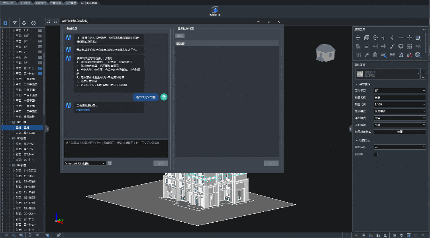Collapse the 02三维 folder in the tree
Image resolution: width=430 pixels, height=238 pixels.
point(10,122)
